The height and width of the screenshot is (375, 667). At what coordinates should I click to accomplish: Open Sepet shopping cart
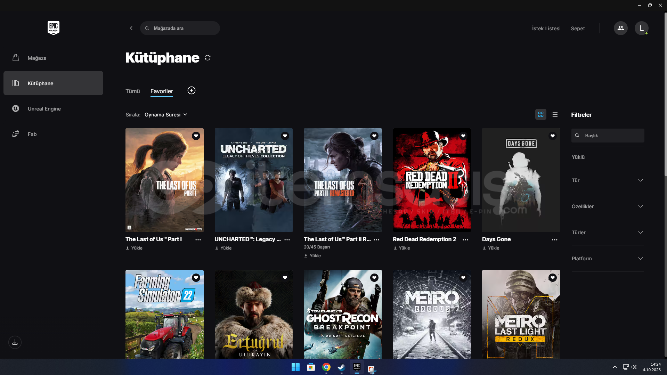578,28
